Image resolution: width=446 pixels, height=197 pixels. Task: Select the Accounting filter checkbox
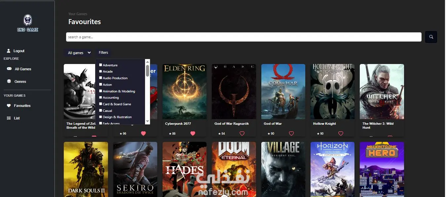pyautogui.click(x=100, y=97)
